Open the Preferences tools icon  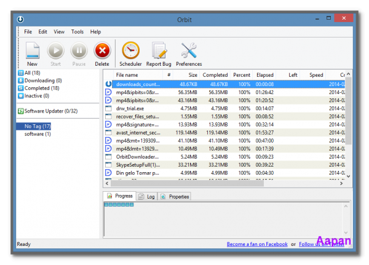point(189,50)
